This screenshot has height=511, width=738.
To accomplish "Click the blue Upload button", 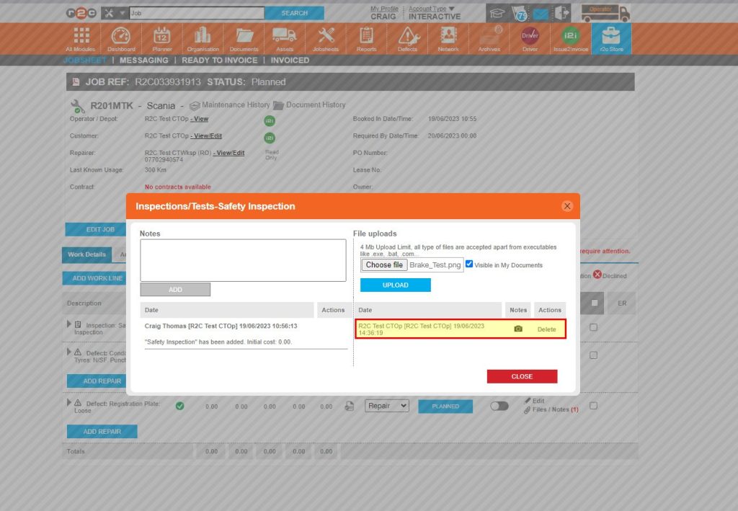I will pos(395,285).
